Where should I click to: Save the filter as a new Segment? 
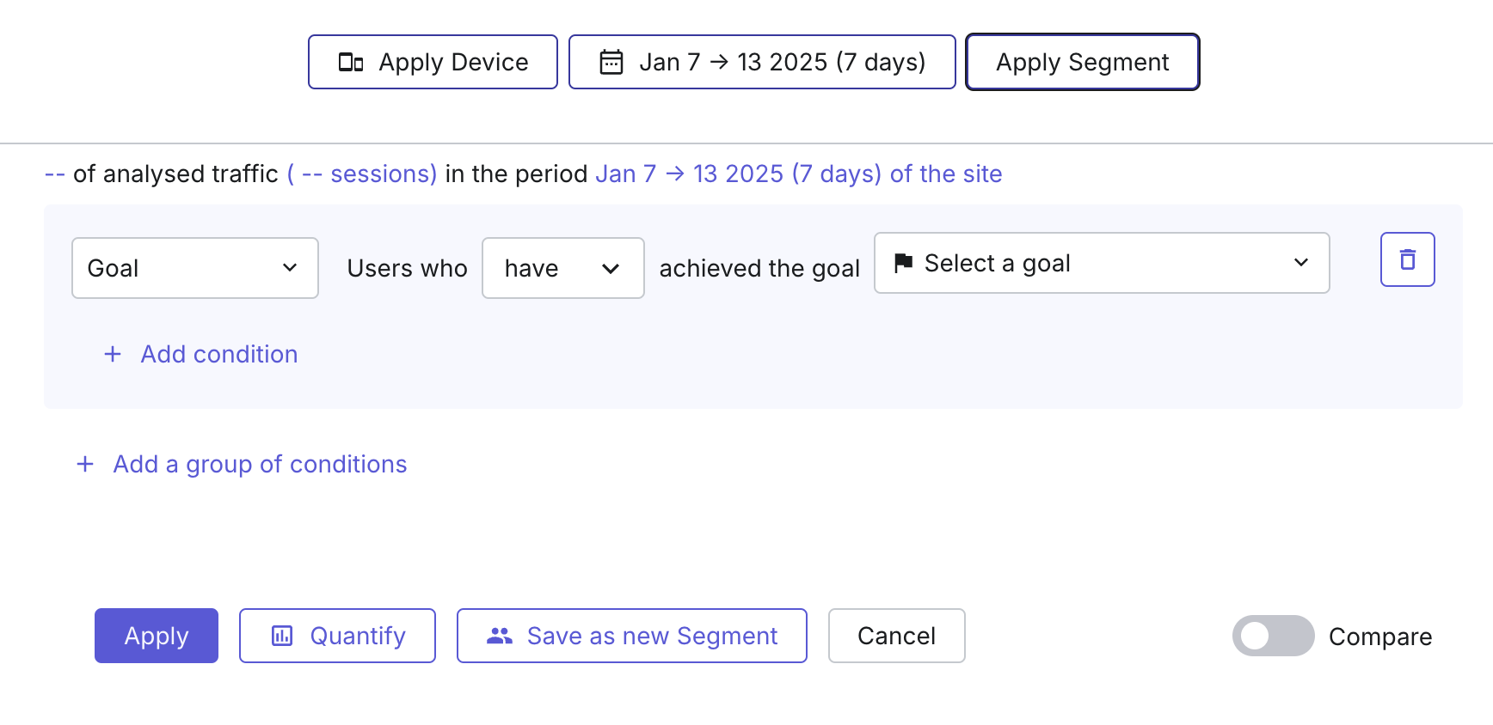click(x=631, y=636)
